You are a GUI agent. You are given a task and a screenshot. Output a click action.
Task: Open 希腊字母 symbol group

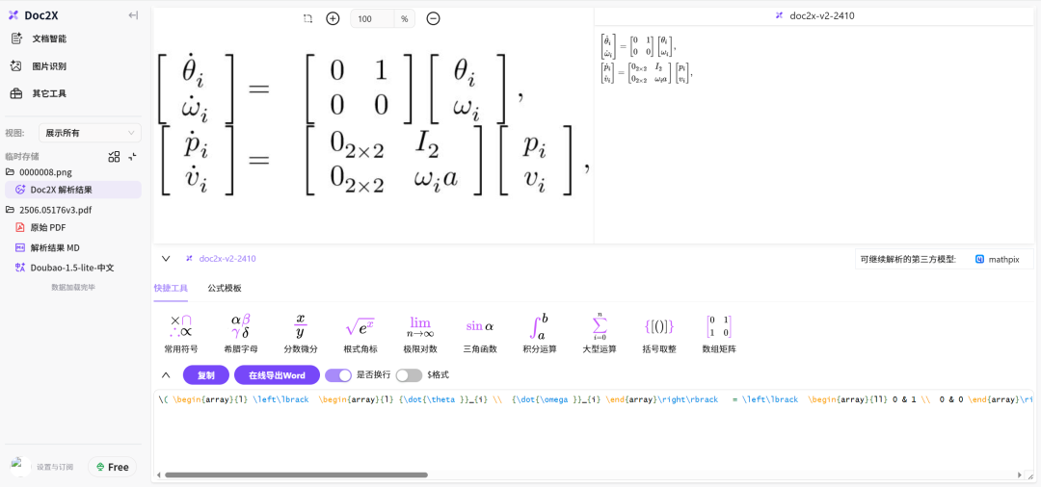(241, 334)
